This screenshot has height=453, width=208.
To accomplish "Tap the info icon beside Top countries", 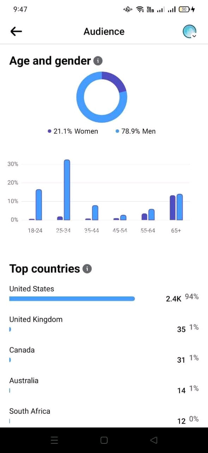I will (x=87, y=269).
